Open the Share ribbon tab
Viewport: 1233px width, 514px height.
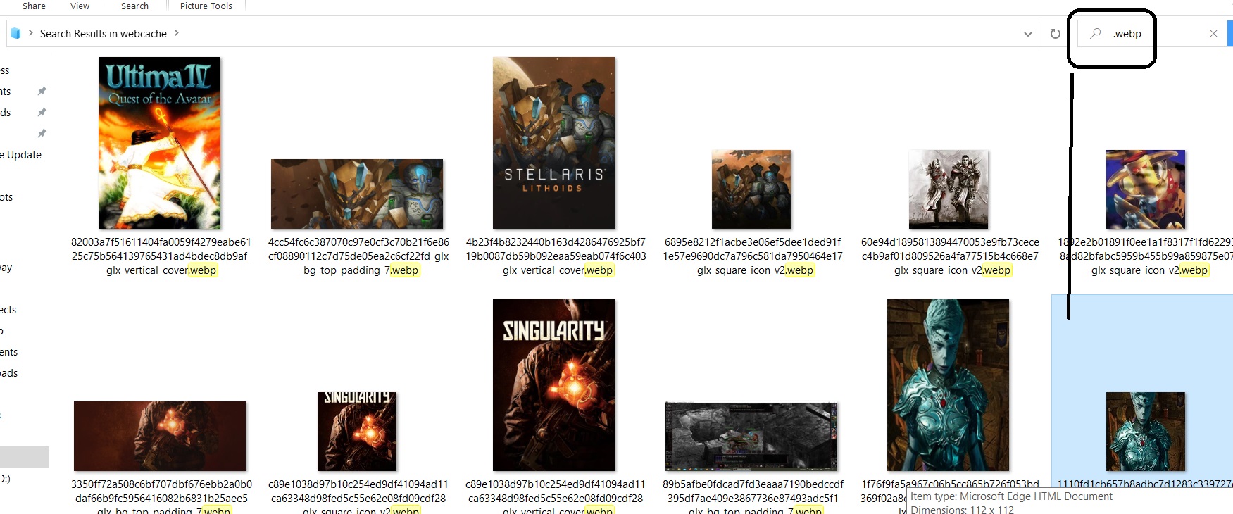tap(34, 6)
